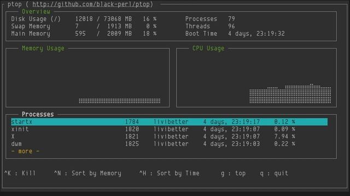Click the CPU Usage dotted bar graph
The width and height of the screenshot is (350, 196).
[x=290, y=94]
